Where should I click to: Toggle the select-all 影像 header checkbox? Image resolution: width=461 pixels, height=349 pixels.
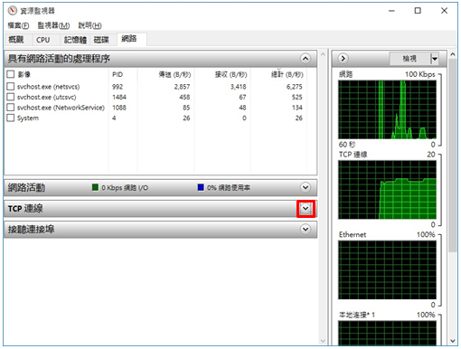(11, 74)
